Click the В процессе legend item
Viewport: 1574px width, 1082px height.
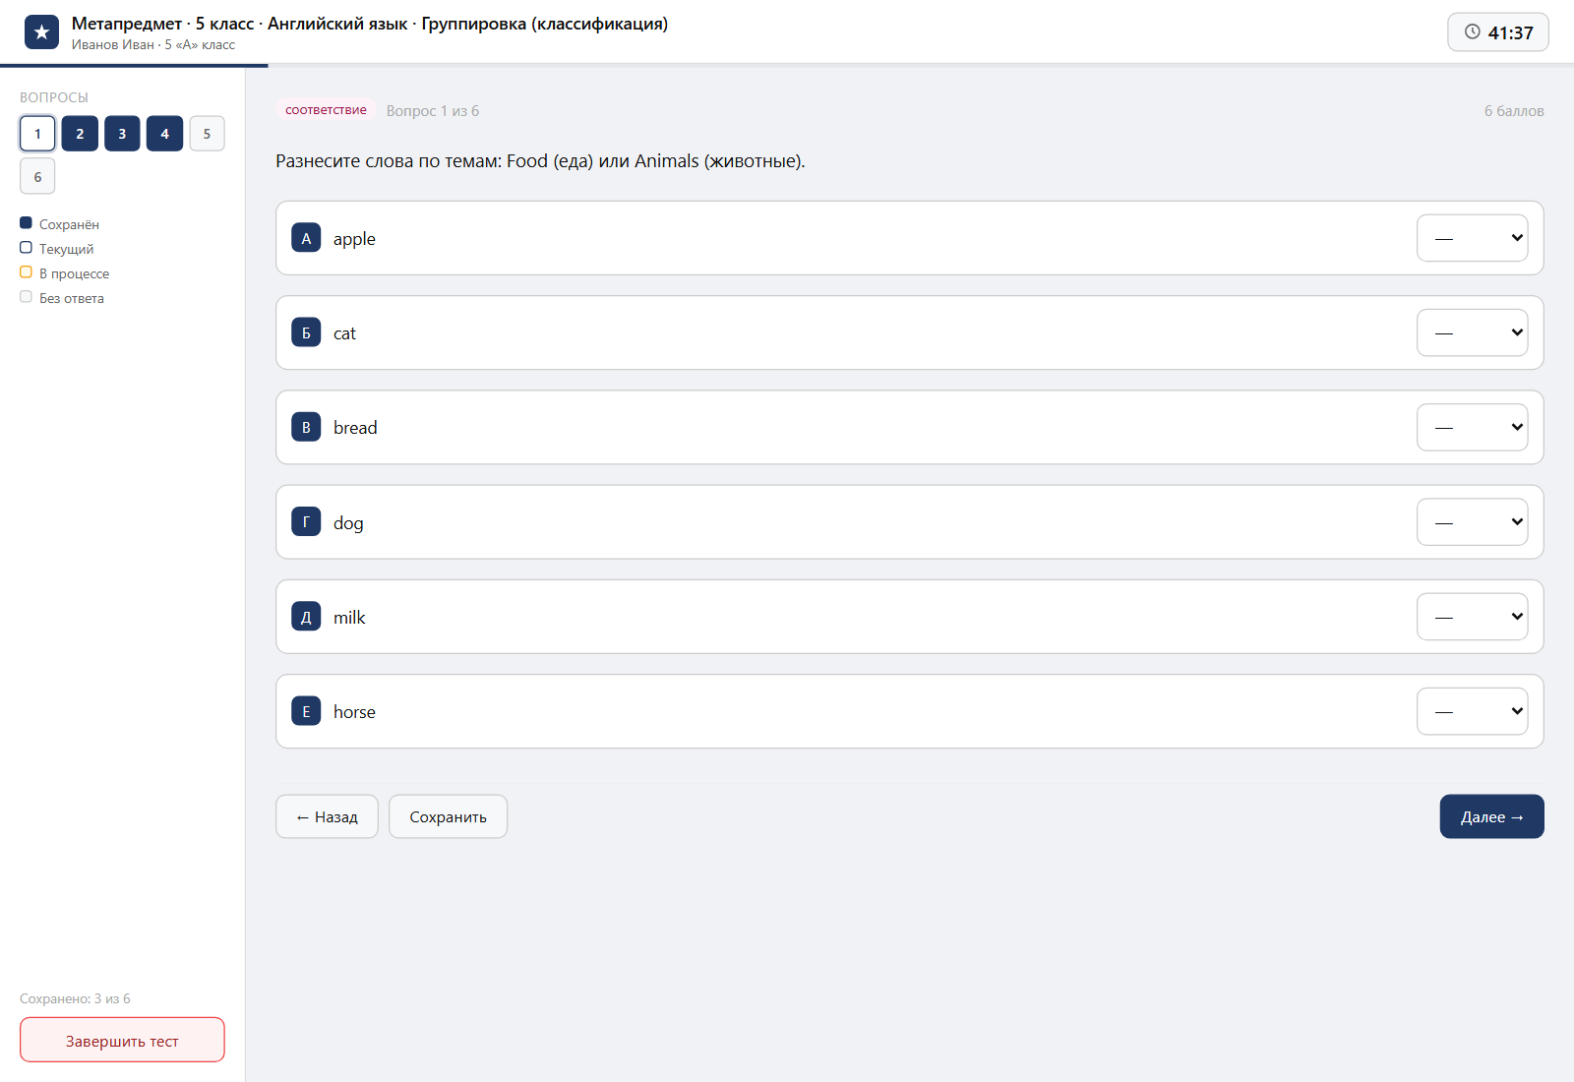[x=65, y=273]
